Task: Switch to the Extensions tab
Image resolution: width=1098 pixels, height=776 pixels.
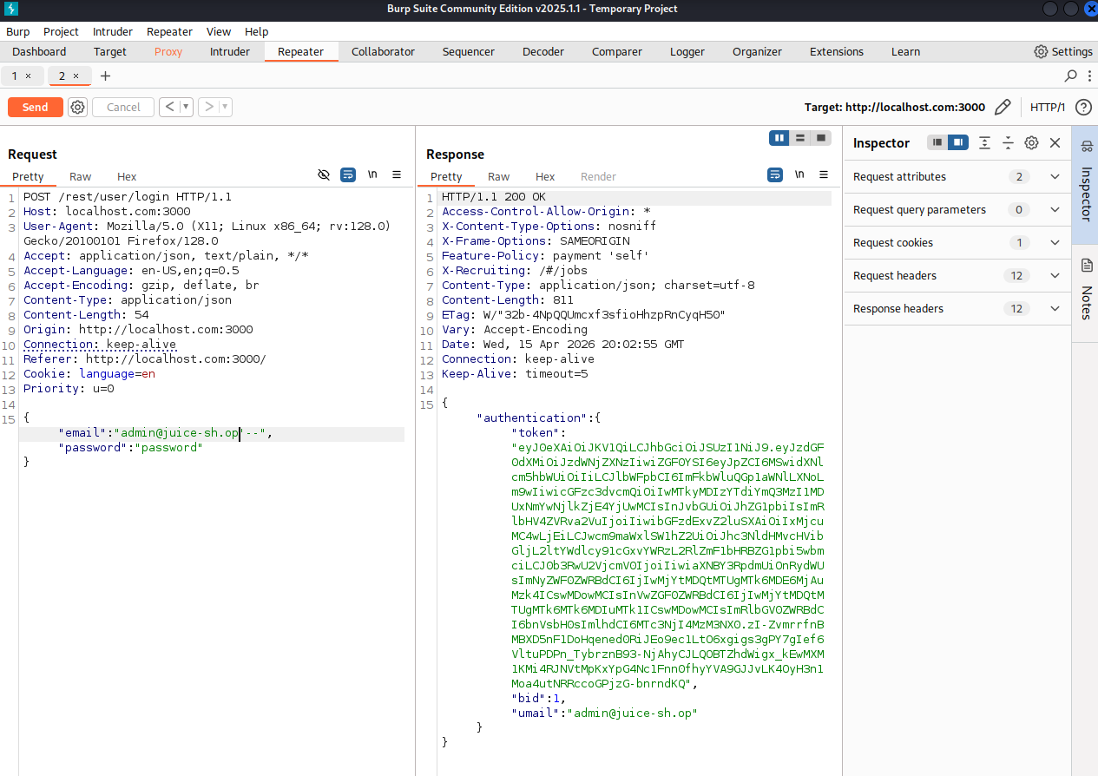Action: coord(837,51)
